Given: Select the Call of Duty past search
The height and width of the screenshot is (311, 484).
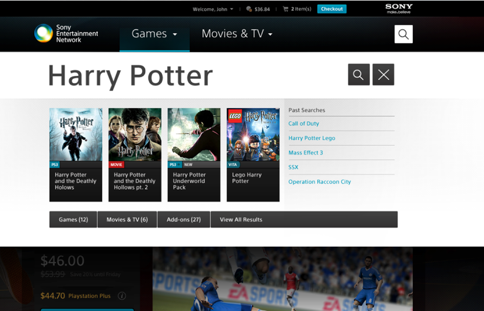Looking at the screenshot, I should click(x=304, y=124).
